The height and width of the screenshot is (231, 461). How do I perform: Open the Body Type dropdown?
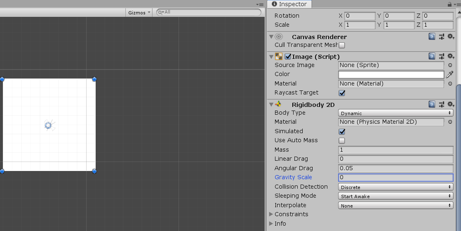pyautogui.click(x=395, y=113)
